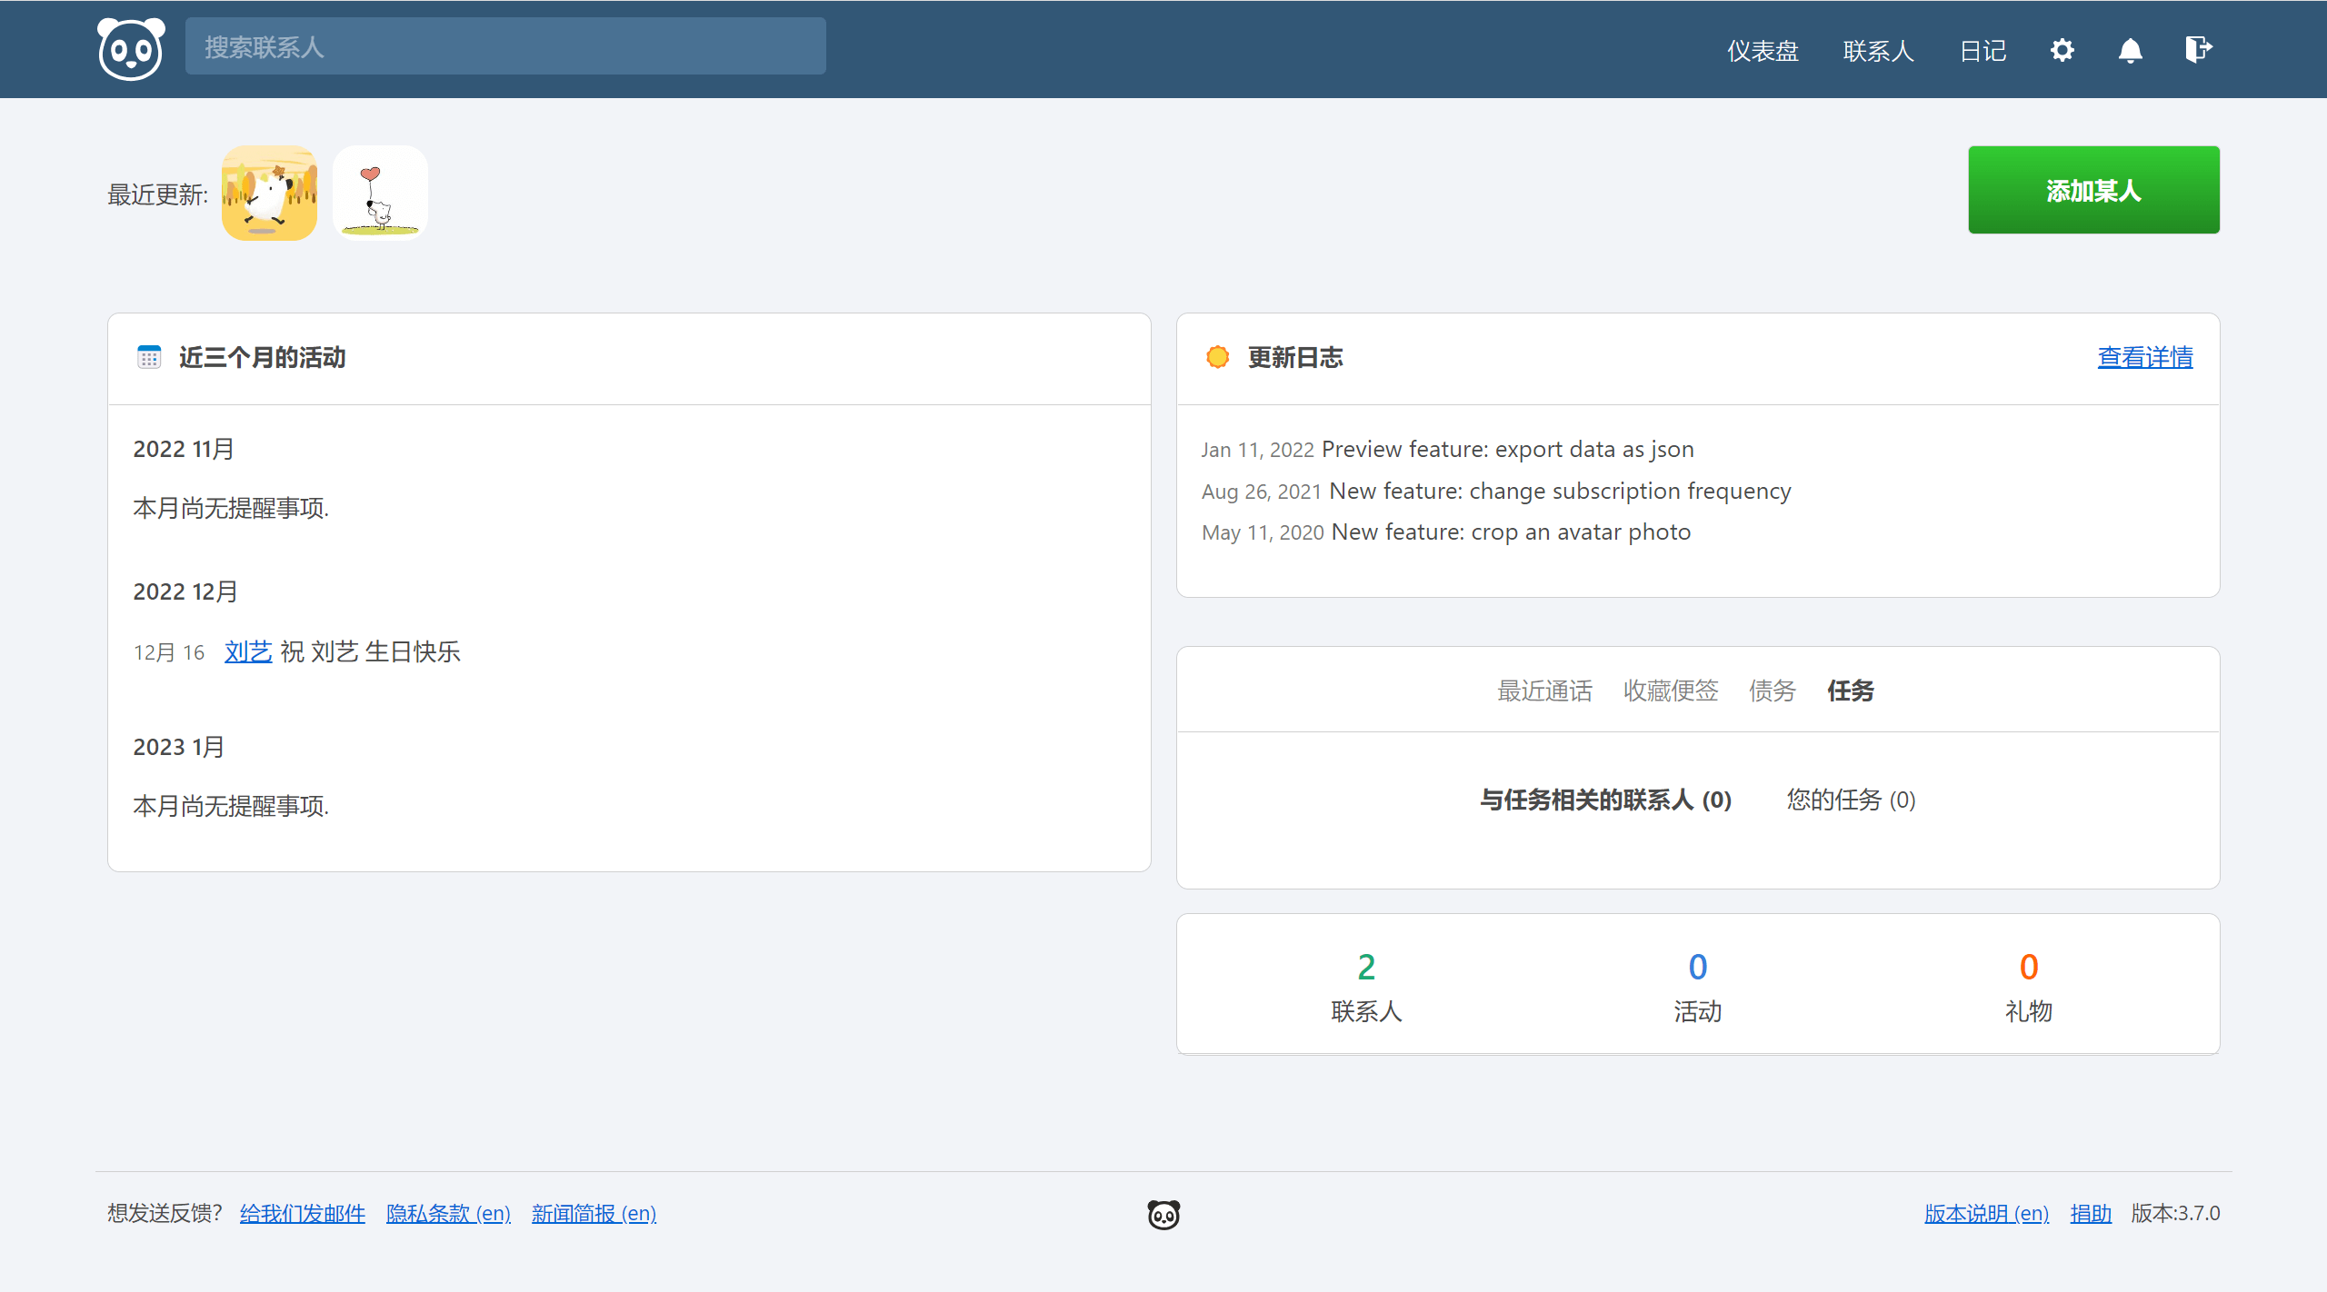The height and width of the screenshot is (1292, 2327).
Task: Select the 任务 tab
Action: 1850,691
